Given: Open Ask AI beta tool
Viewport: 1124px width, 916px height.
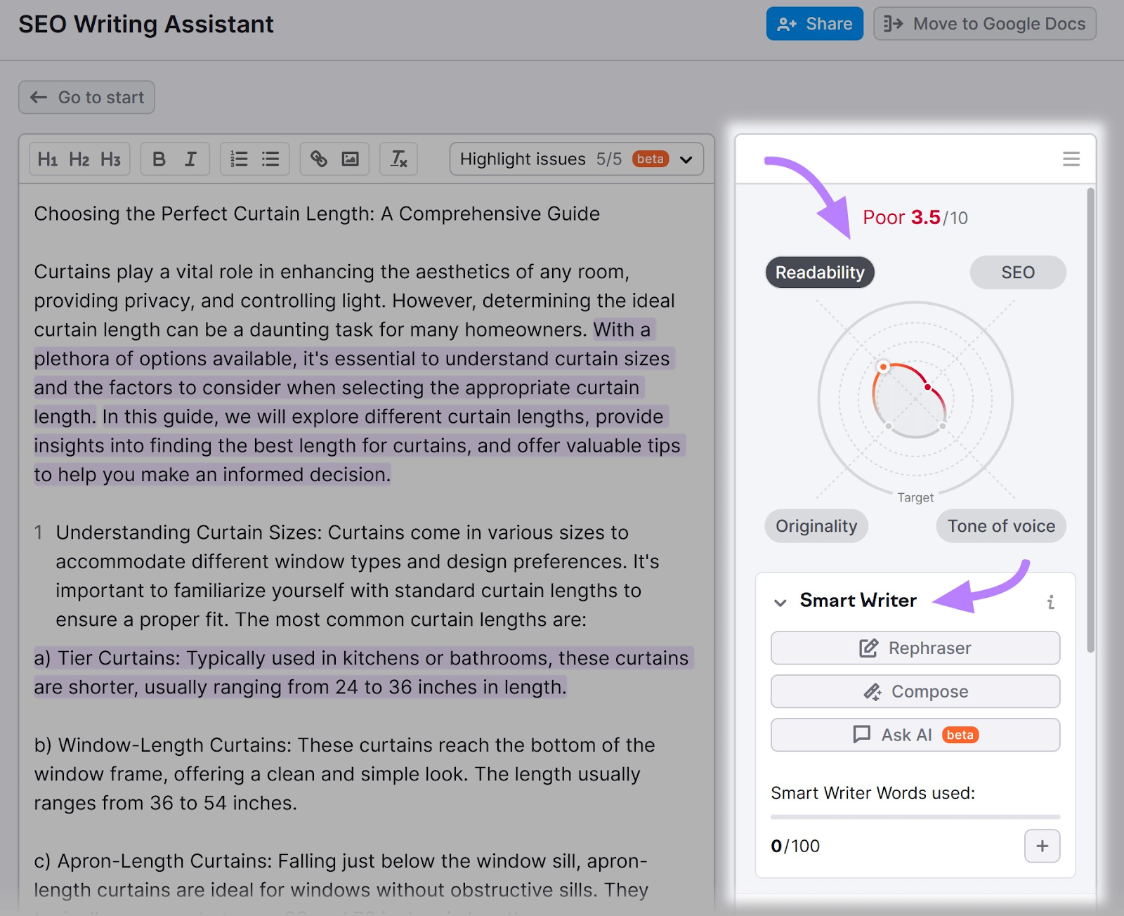Looking at the screenshot, I should click(915, 735).
